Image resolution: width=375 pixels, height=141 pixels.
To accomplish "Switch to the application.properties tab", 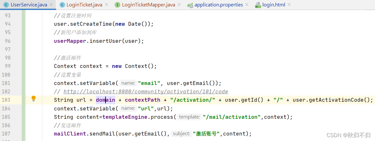I will tap(218, 5).
